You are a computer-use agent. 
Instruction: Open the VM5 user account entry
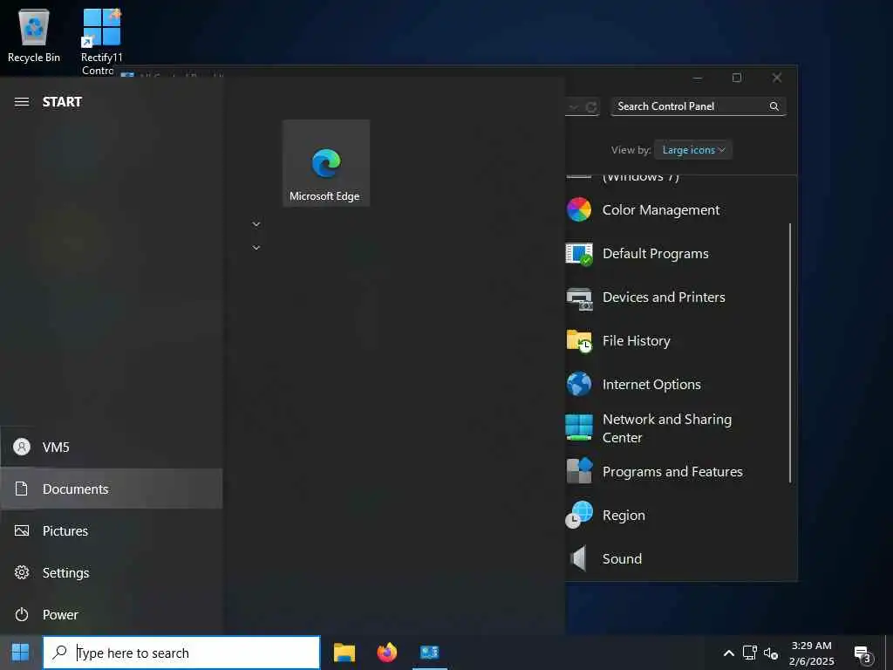pos(112,448)
